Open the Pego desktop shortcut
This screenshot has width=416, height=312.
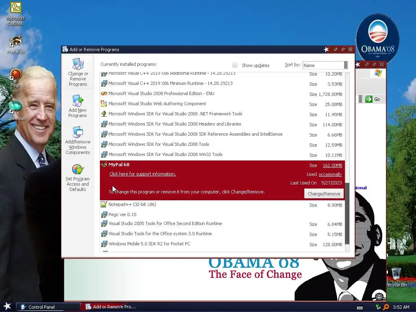point(15,78)
